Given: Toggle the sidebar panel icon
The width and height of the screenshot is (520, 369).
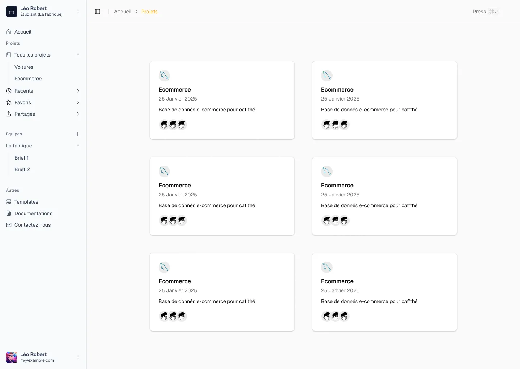Looking at the screenshot, I should coord(97,12).
